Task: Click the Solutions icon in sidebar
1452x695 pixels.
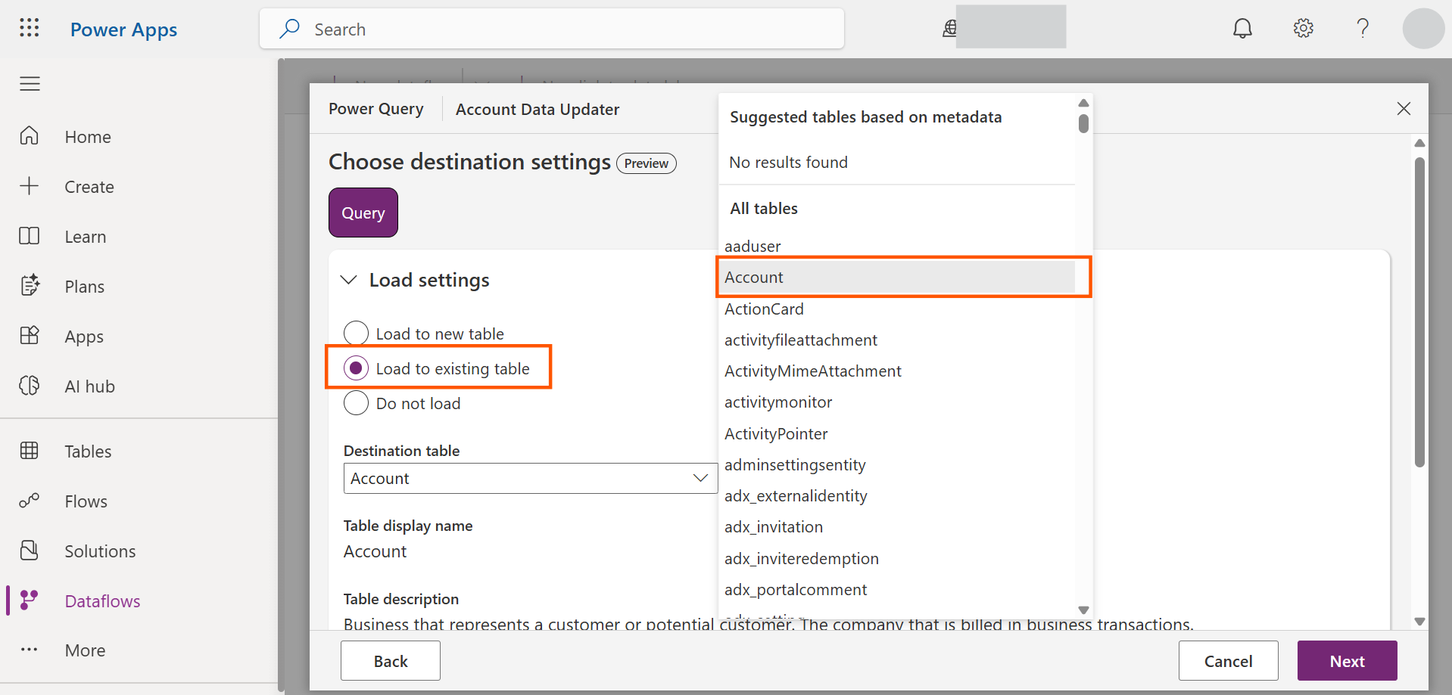Action: pyautogui.click(x=30, y=551)
